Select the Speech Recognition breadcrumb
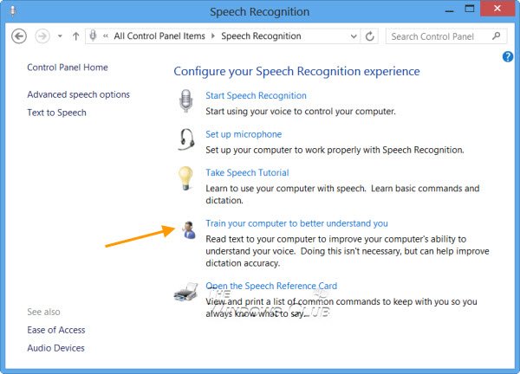520x374 pixels. point(261,36)
